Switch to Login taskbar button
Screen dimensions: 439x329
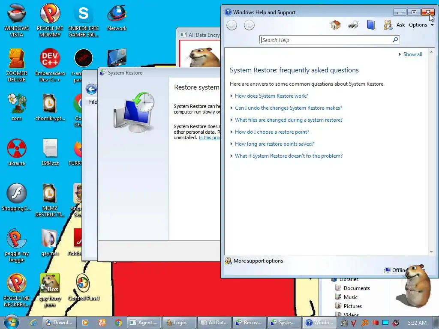tap(179, 323)
